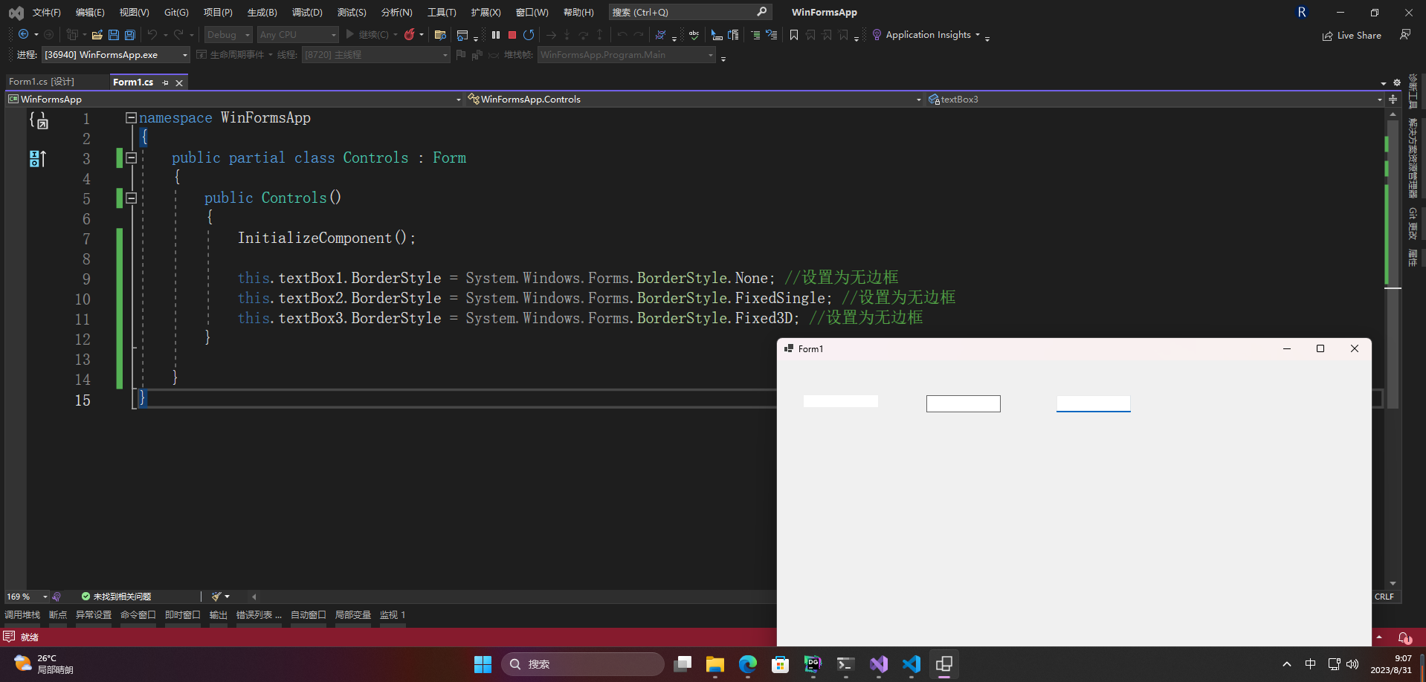Open the 生成(B) menu

pyautogui.click(x=262, y=13)
